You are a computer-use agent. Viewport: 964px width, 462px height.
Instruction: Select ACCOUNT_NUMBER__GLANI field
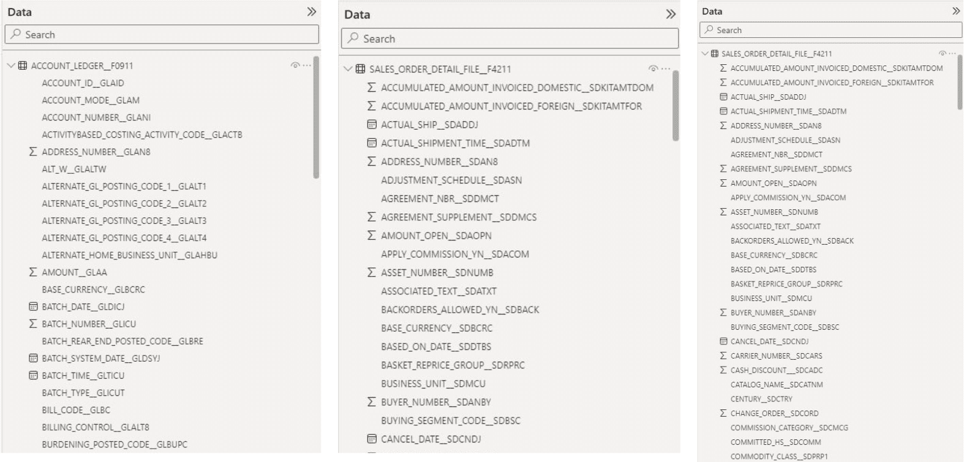(x=96, y=117)
